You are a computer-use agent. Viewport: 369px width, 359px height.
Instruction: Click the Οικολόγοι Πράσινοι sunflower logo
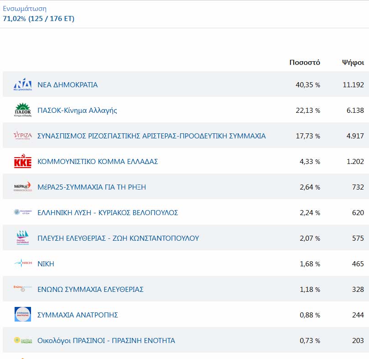[x=23, y=340]
